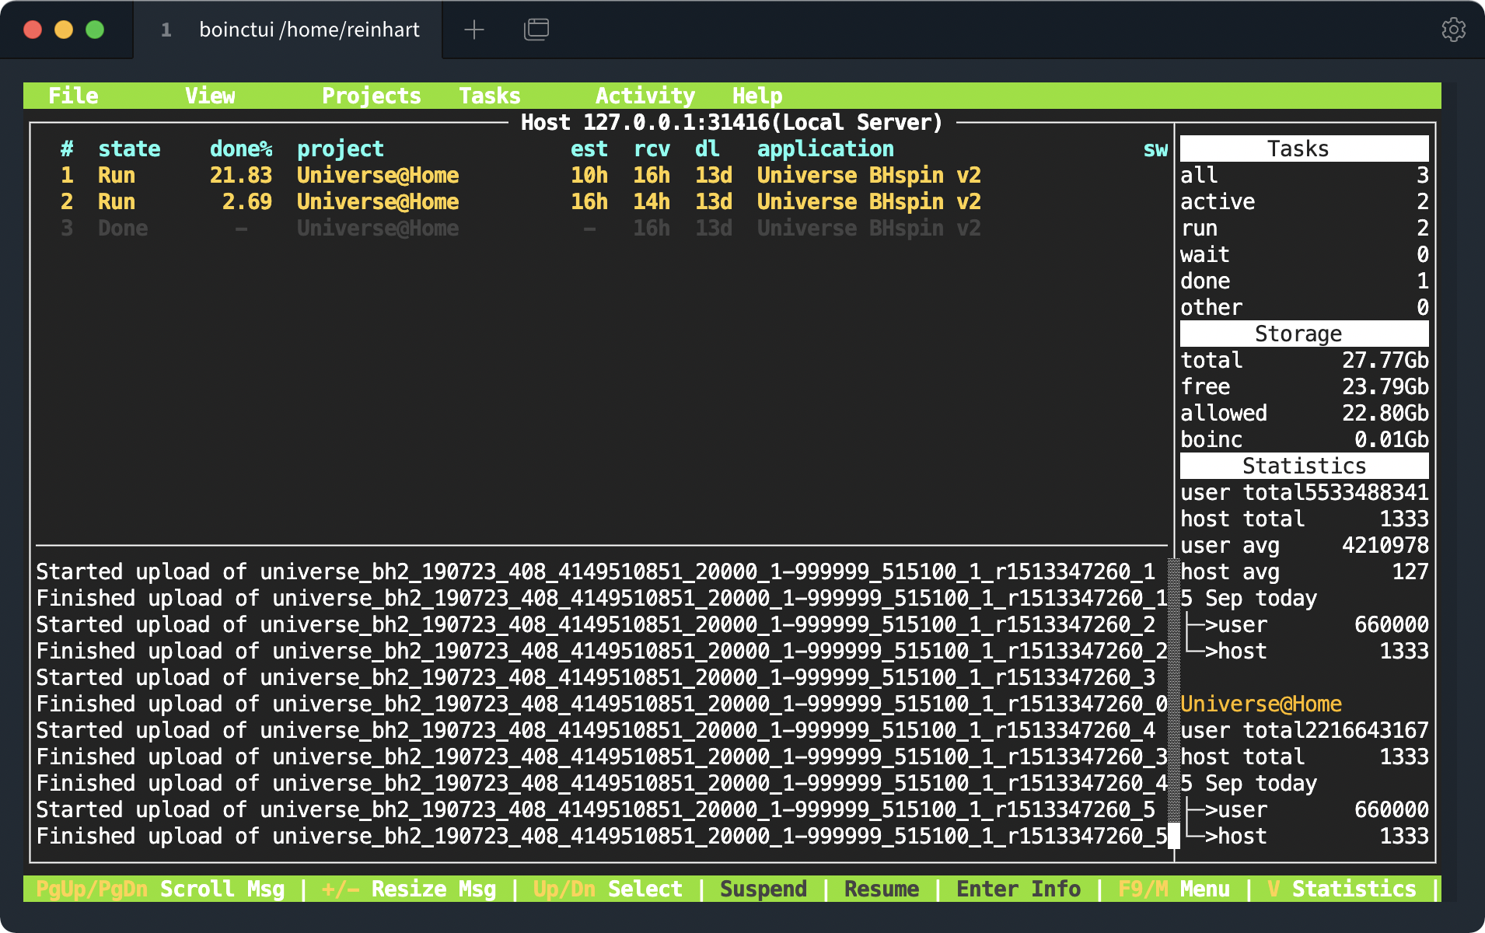Click the F9/M Menu shortcut label

(1173, 889)
